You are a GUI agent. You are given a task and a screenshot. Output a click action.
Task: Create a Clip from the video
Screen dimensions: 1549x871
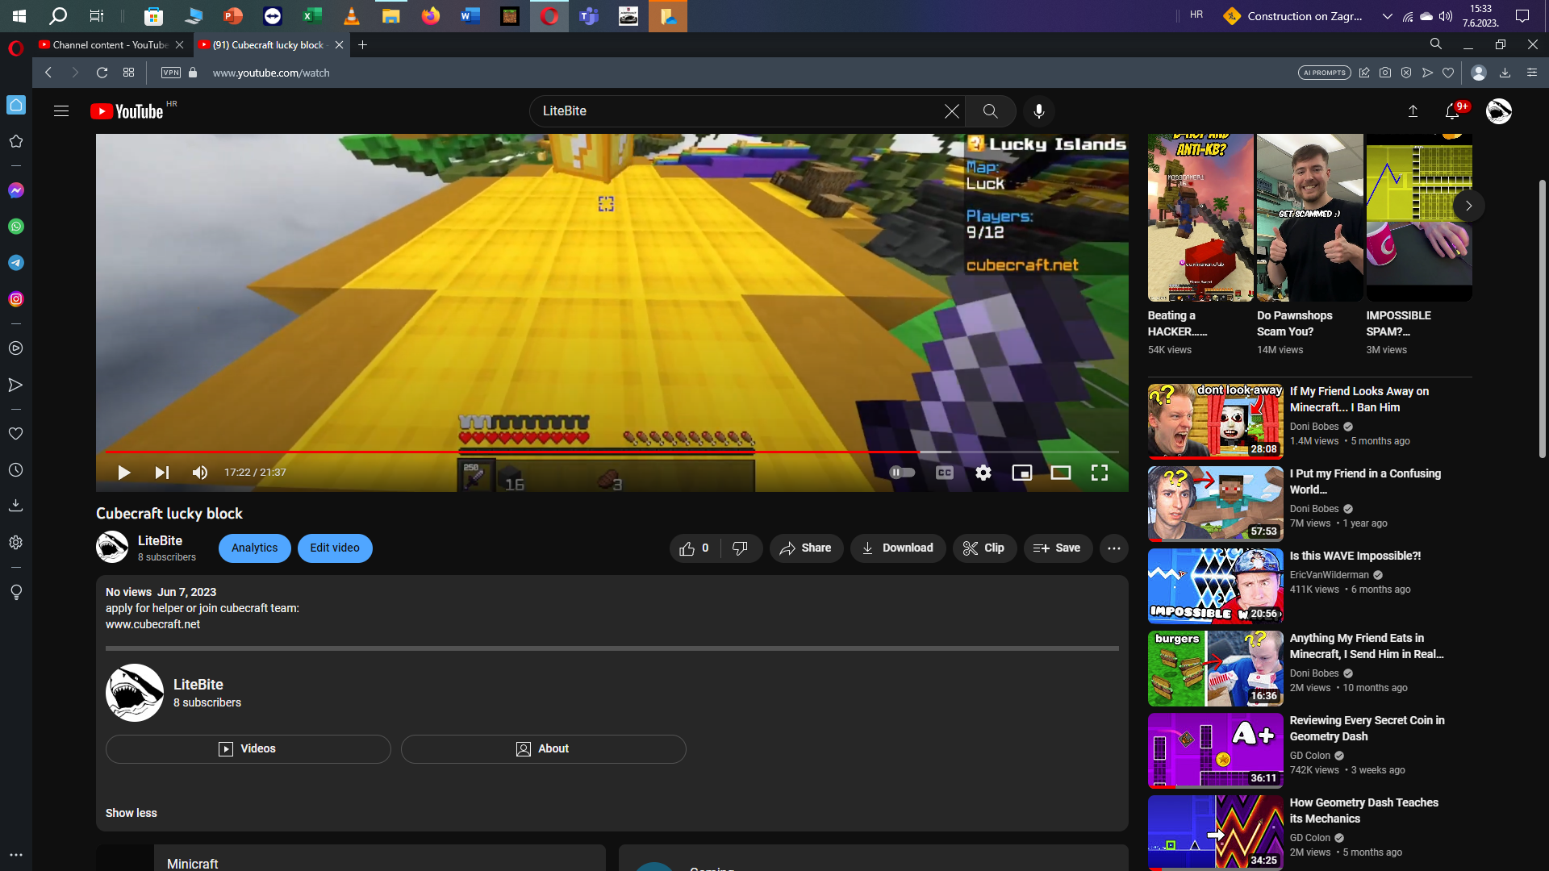click(x=983, y=548)
